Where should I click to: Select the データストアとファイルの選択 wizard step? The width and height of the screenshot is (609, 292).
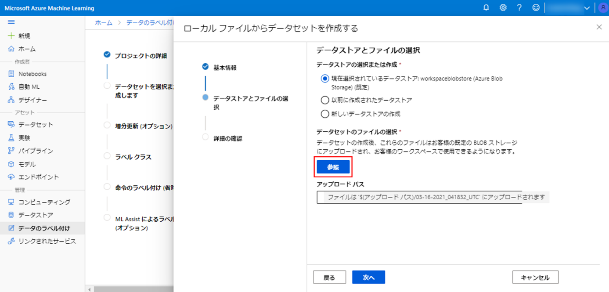(x=251, y=103)
